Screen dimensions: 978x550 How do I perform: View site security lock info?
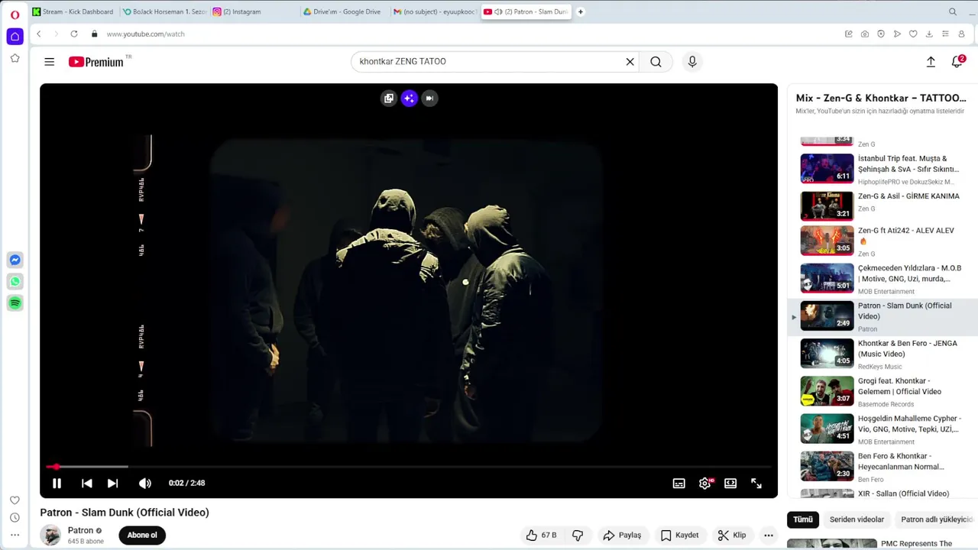pos(95,34)
